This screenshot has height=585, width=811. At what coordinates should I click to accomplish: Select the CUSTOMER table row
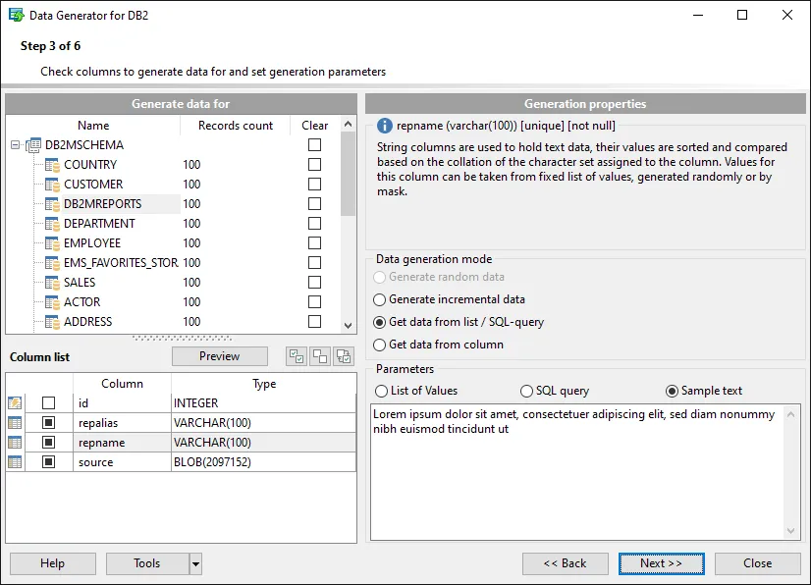(173, 185)
